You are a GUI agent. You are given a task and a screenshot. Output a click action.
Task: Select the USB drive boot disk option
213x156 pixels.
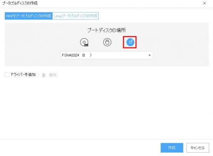[x=107, y=42]
